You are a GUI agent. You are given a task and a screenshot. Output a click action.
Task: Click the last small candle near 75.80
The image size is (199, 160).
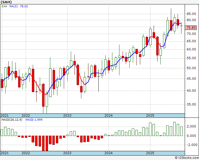click(181, 26)
